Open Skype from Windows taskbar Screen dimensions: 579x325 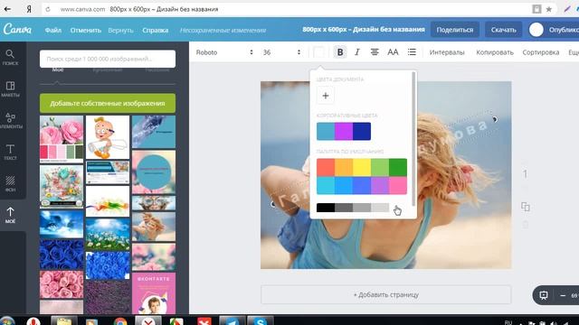click(260, 321)
